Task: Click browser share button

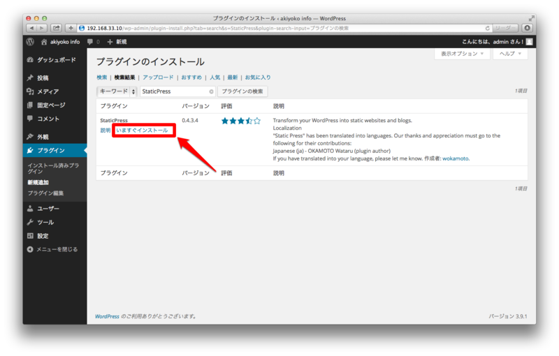Action: point(57,28)
